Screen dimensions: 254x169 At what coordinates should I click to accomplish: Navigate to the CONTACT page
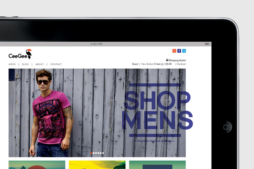56,64
